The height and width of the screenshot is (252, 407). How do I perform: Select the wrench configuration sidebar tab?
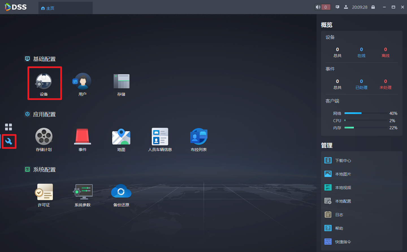click(x=9, y=141)
